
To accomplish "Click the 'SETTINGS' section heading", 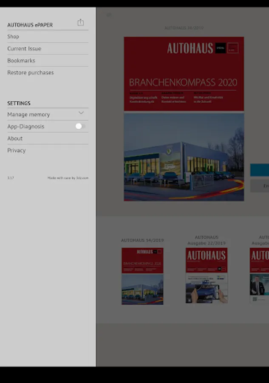I will click(19, 103).
